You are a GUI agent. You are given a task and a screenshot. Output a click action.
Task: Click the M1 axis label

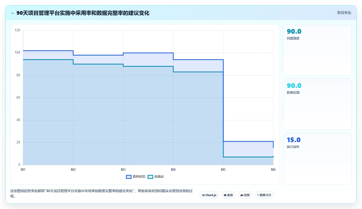(x=23, y=170)
